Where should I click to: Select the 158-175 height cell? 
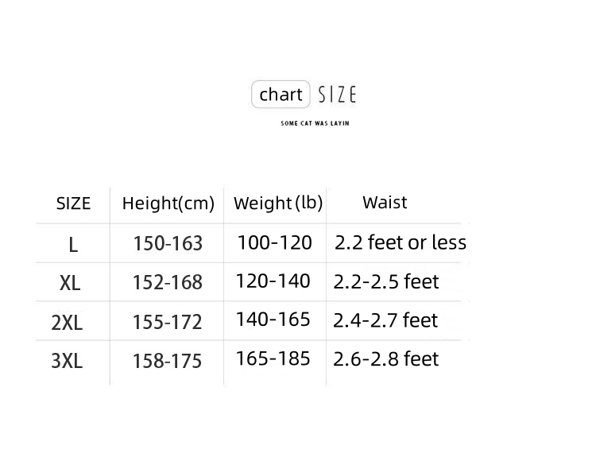(167, 361)
